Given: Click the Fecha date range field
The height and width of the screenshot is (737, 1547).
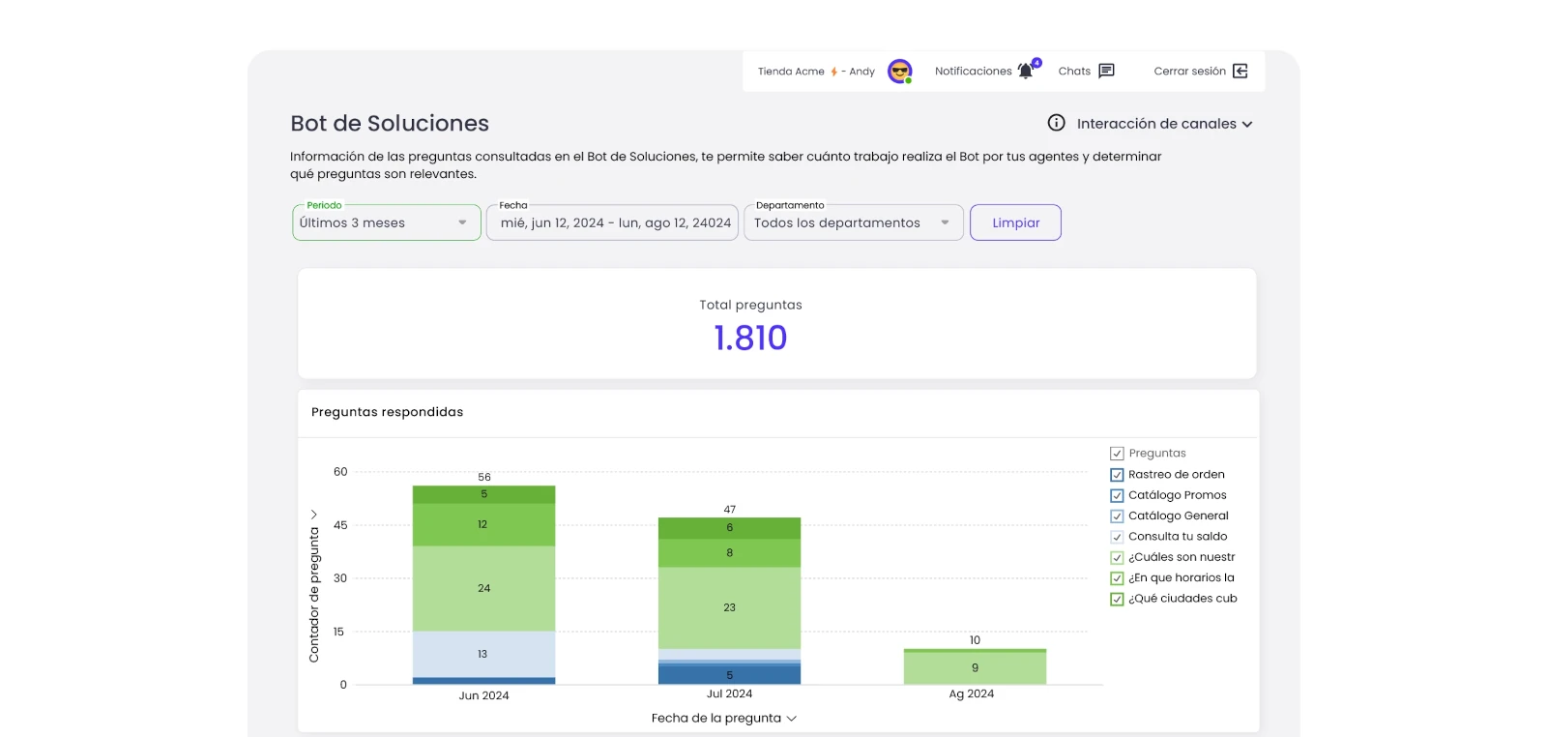Looking at the screenshot, I should pyautogui.click(x=613, y=222).
